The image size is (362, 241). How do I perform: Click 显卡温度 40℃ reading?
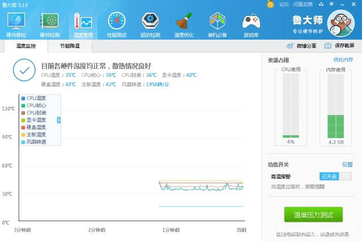click(x=179, y=75)
